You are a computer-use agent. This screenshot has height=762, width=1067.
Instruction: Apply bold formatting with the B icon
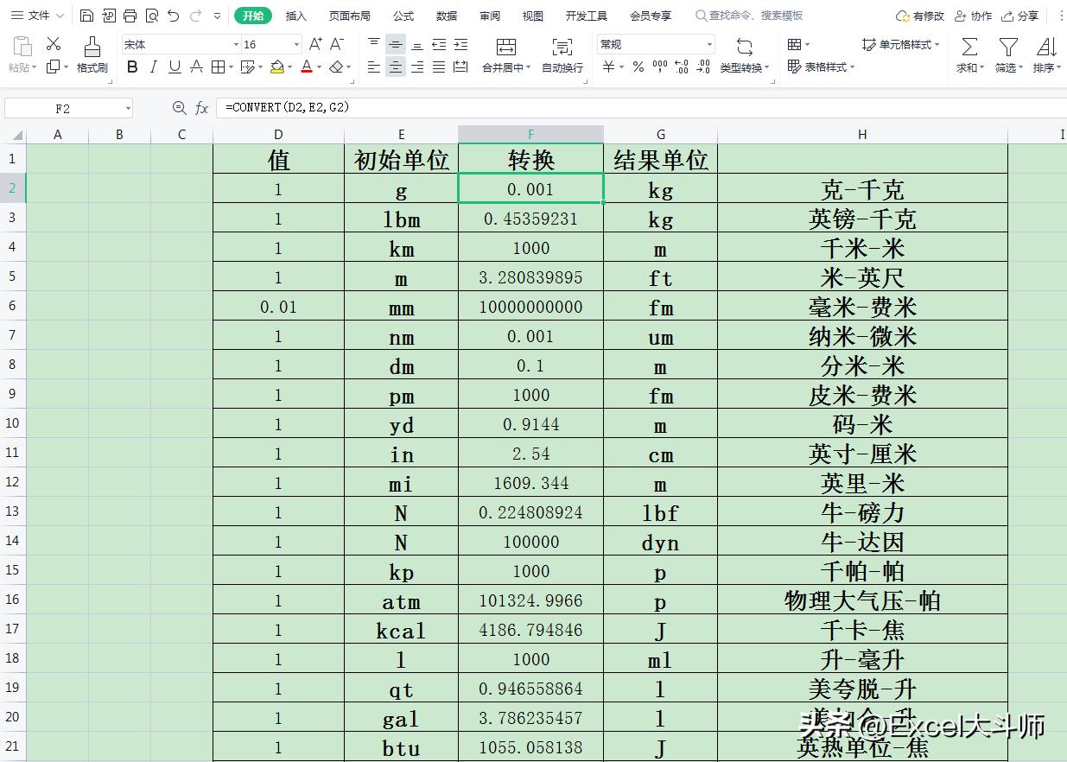point(132,67)
